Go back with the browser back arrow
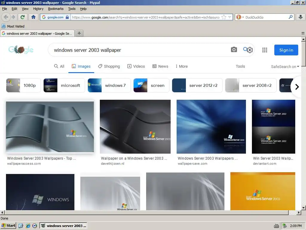The image size is (306, 230). (6, 17)
